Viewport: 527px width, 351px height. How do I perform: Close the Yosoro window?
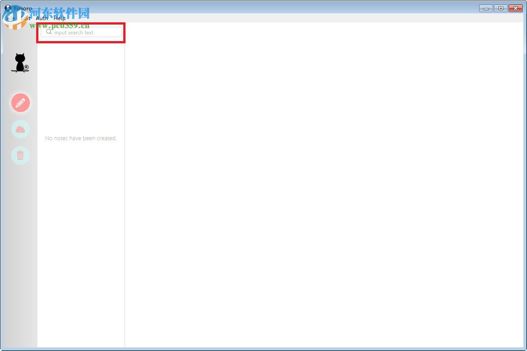[515, 8]
